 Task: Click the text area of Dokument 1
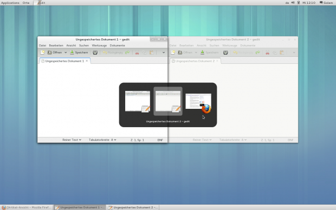[102, 100]
